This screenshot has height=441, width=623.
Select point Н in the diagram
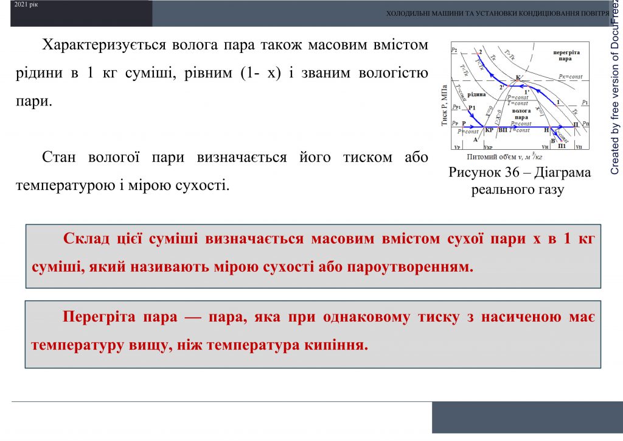550,127
